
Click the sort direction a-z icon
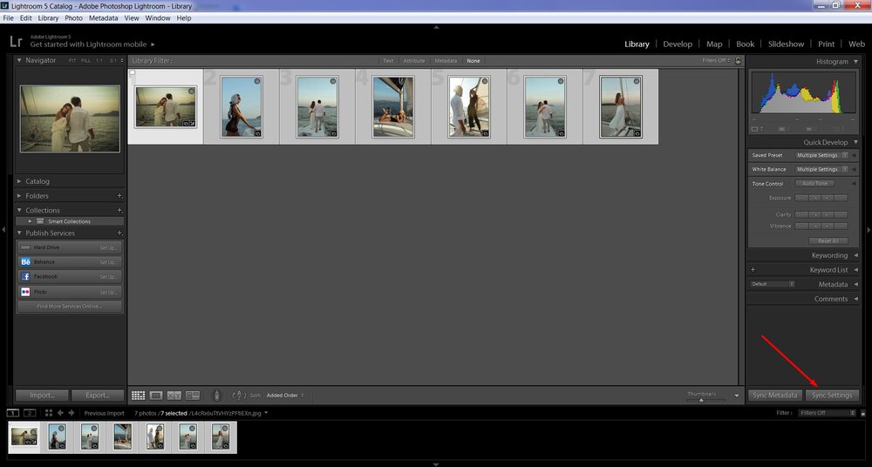coord(237,396)
